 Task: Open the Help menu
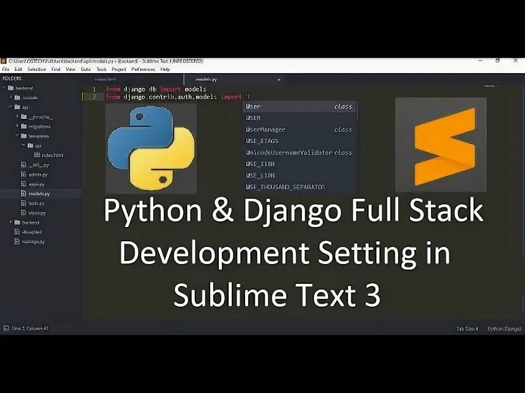pos(165,69)
